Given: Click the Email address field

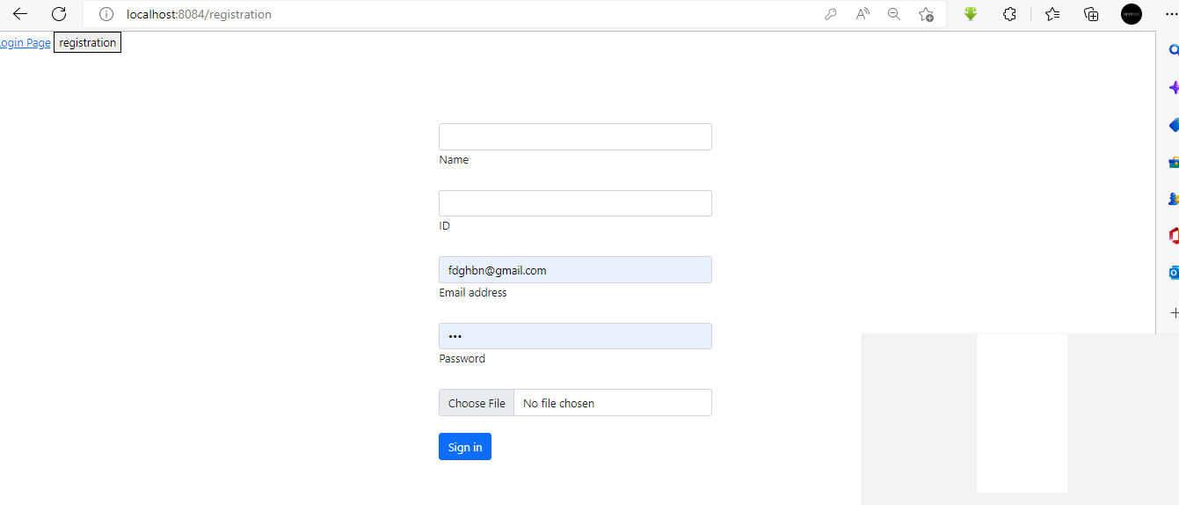Looking at the screenshot, I should [x=575, y=270].
